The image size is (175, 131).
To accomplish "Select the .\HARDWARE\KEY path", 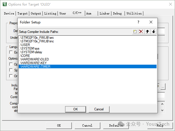I will pyautogui.click(x=88, y=63).
